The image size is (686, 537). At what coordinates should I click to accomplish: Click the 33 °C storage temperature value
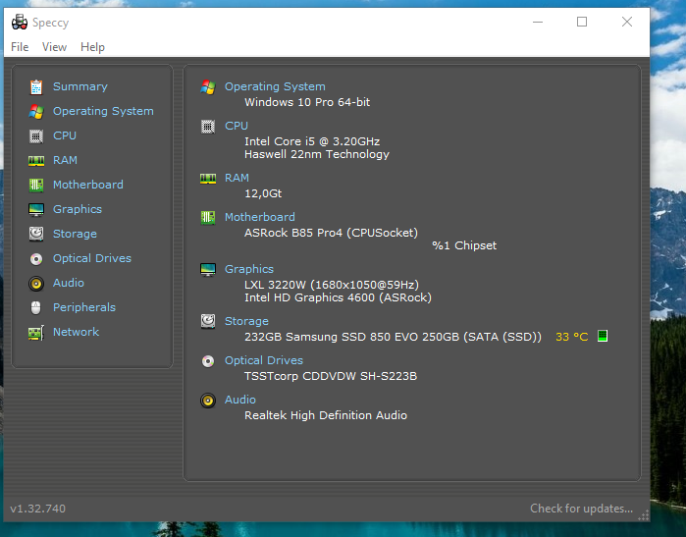(x=571, y=337)
